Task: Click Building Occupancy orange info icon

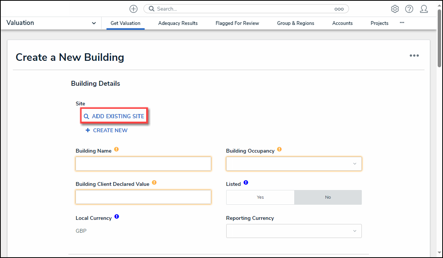Action: pos(279,149)
